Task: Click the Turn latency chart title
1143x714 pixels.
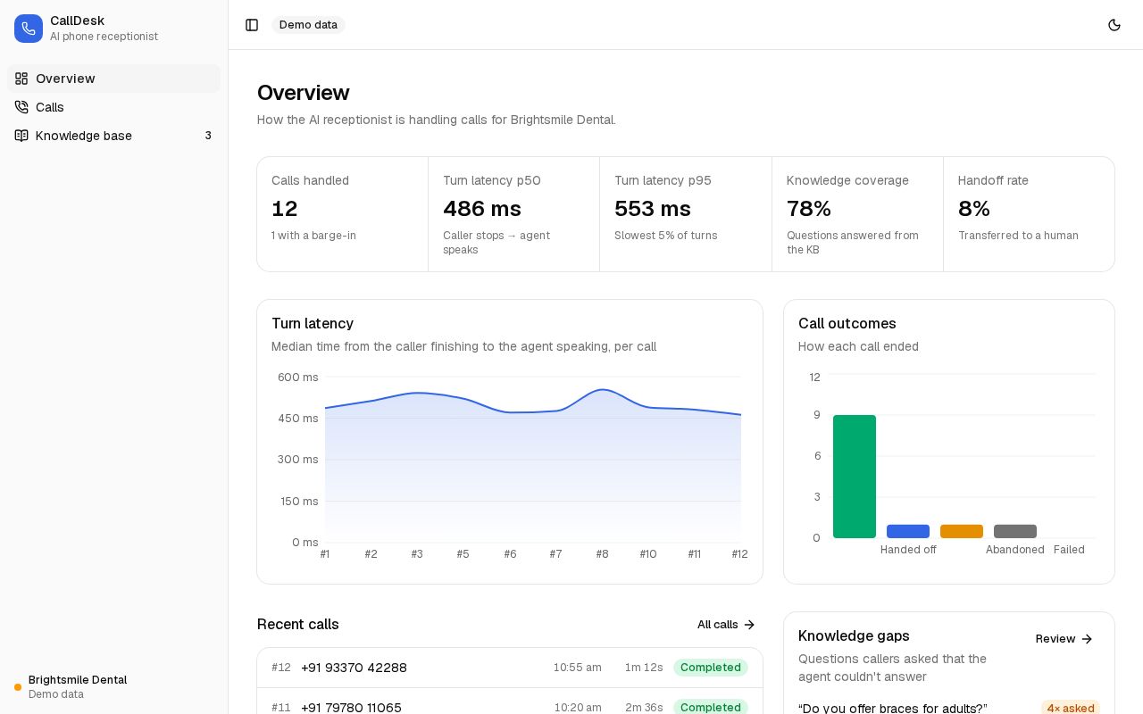Action: 313,323
